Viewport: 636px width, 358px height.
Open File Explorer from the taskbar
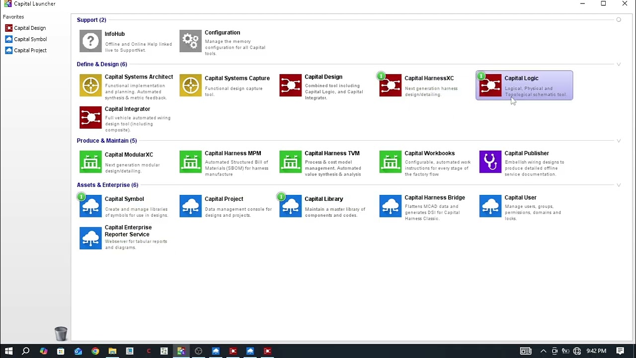point(112,351)
